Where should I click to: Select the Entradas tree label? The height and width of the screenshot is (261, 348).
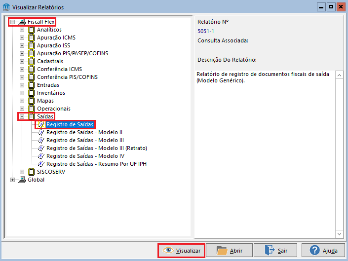pyautogui.click(x=48, y=85)
